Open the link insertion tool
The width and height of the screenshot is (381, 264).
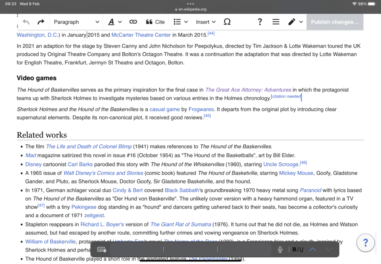133,22
